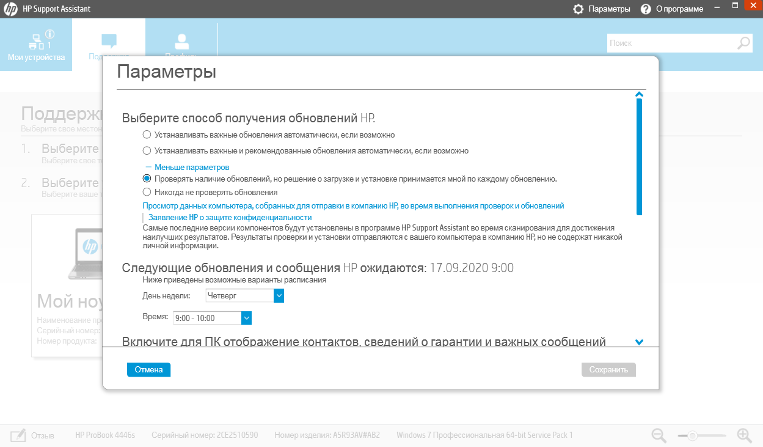Open link to view collected computer data
The height and width of the screenshot is (447, 763).
pyautogui.click(x=353, y=206)
